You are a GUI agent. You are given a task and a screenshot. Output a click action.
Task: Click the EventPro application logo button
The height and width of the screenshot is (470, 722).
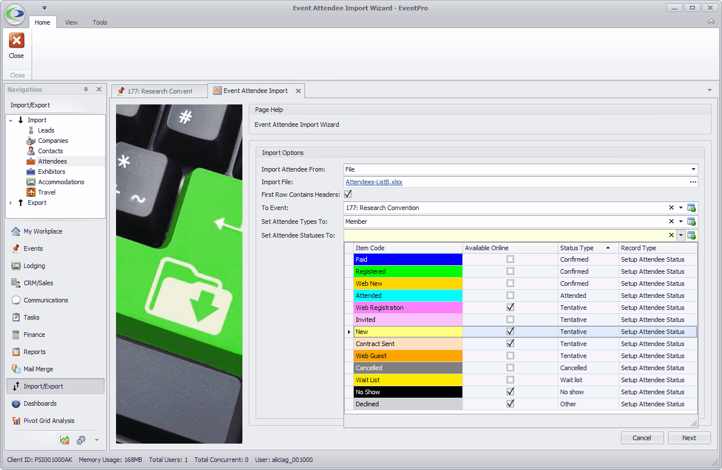tap(14, 14)
